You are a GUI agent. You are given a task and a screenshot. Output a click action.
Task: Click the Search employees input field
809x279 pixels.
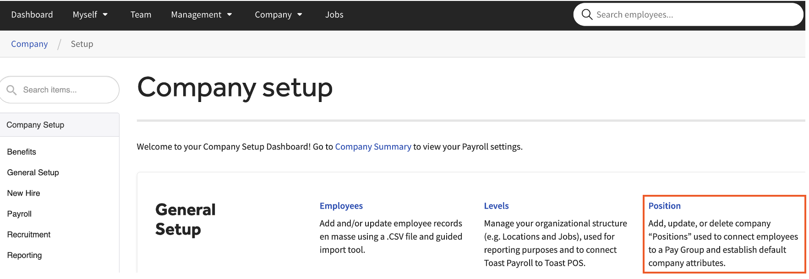point(664,14)
